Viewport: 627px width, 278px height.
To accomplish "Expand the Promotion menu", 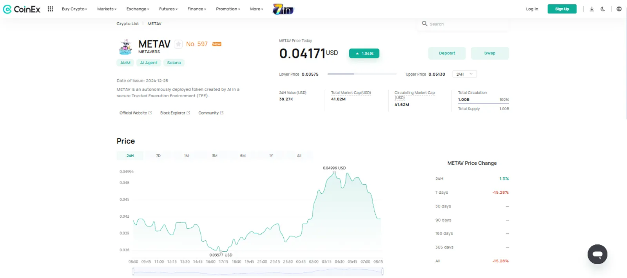I will 228,9.
